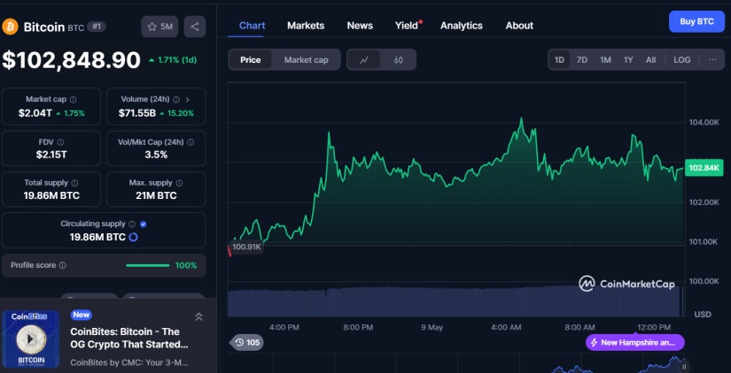Open the Yield tab
The image size is (731, 373).
point(407,26)
